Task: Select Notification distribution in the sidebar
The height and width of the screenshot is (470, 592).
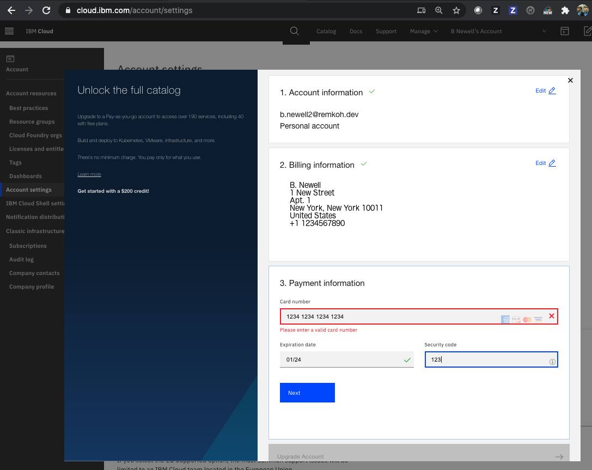Action: (x=35, y=217)
